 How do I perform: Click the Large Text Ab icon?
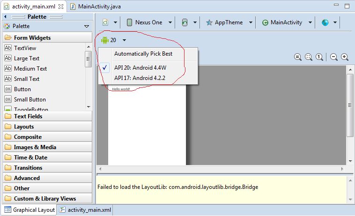[8, 58]
